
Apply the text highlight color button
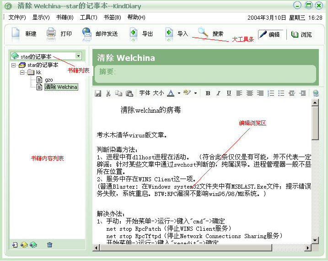point(187,92)
